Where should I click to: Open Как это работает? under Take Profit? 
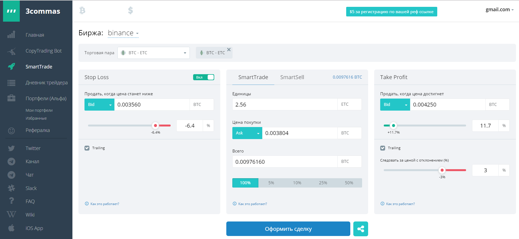(400, 204)
